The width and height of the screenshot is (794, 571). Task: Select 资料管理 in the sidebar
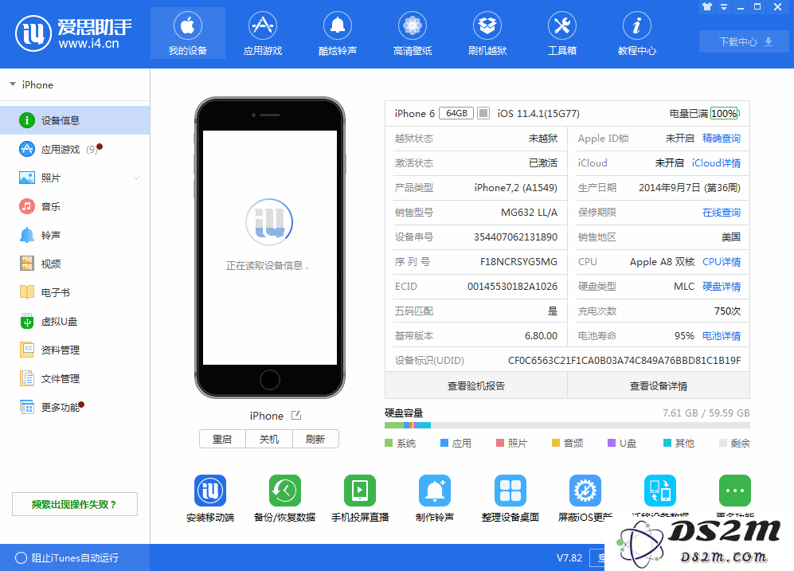75,350
